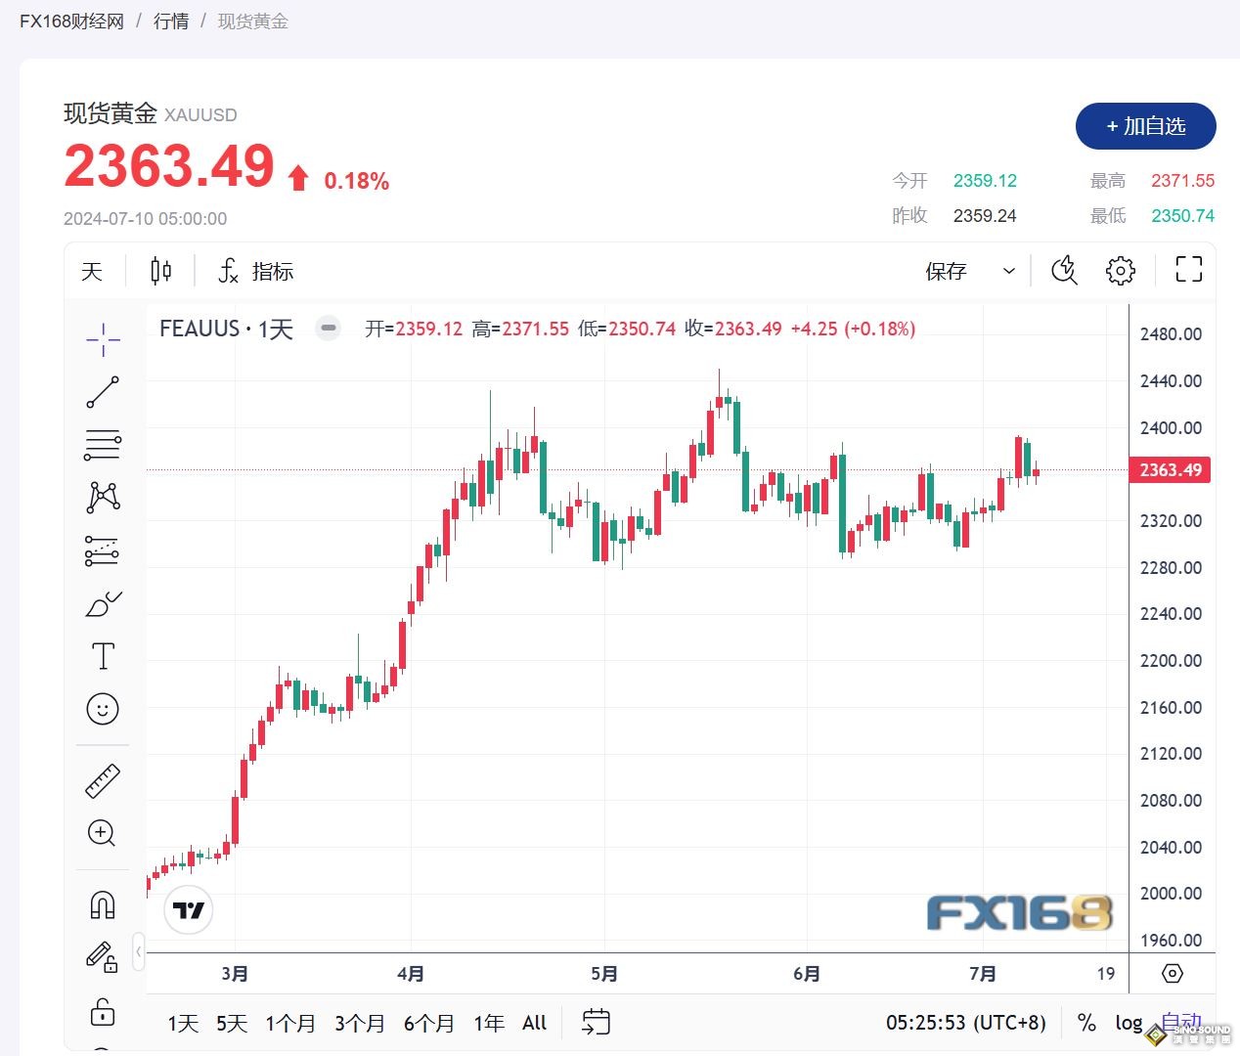Click the TradingView logo badge

(x=189, y=910)
